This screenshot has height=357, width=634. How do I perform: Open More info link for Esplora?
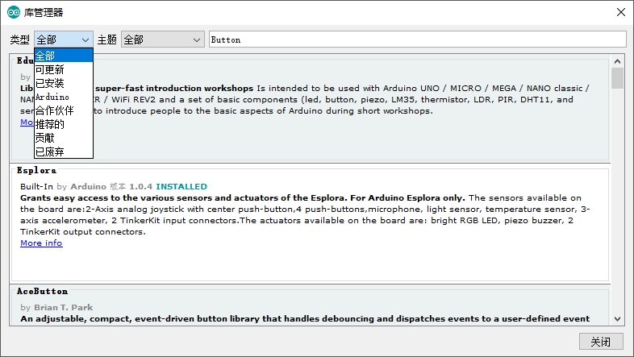[x=41, y=243]
